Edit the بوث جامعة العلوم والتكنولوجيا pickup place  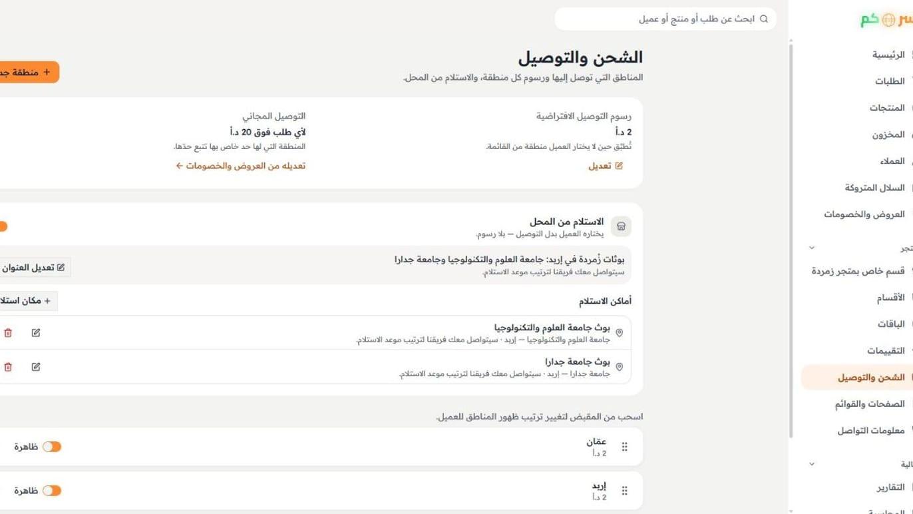click(x=36, y=332)
